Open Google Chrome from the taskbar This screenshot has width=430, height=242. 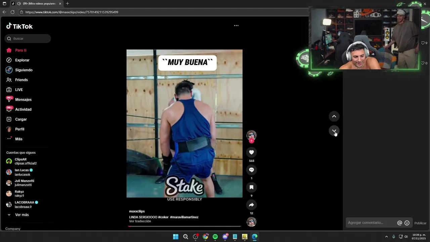(x=205, y=237)
